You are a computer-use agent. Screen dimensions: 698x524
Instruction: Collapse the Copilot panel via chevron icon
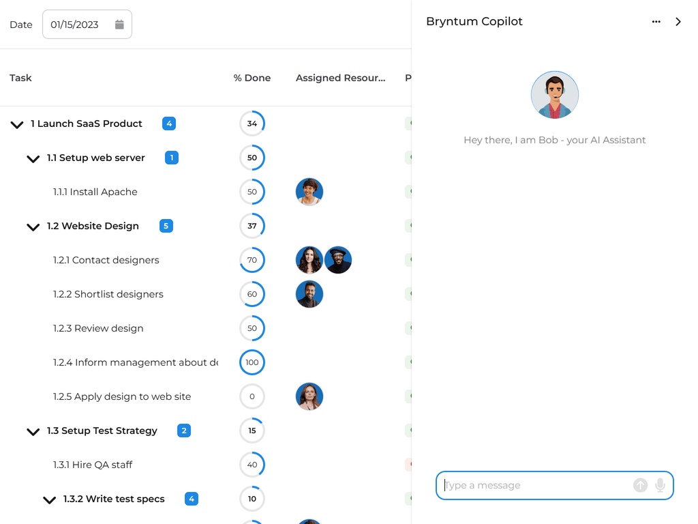678,21
